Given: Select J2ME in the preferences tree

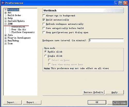Looking at the screenshot, I should point(10,24).
